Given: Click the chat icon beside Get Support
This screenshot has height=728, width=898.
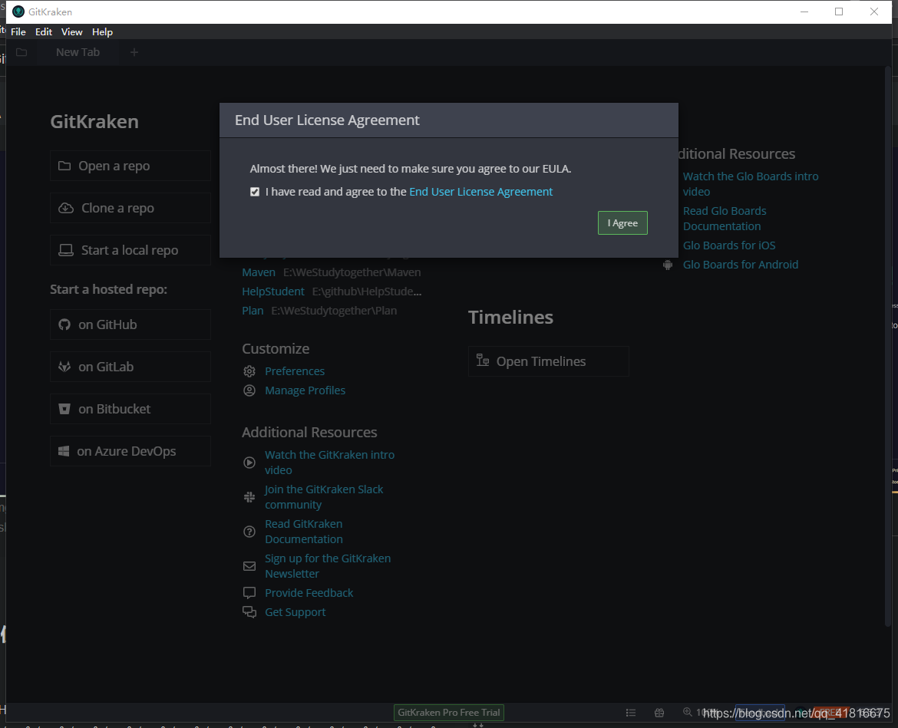Looking at the screenshot, I should coord(249,612).
